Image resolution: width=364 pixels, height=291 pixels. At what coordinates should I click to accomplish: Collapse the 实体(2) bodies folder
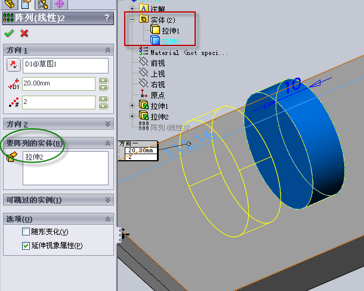tap(132, 20)
